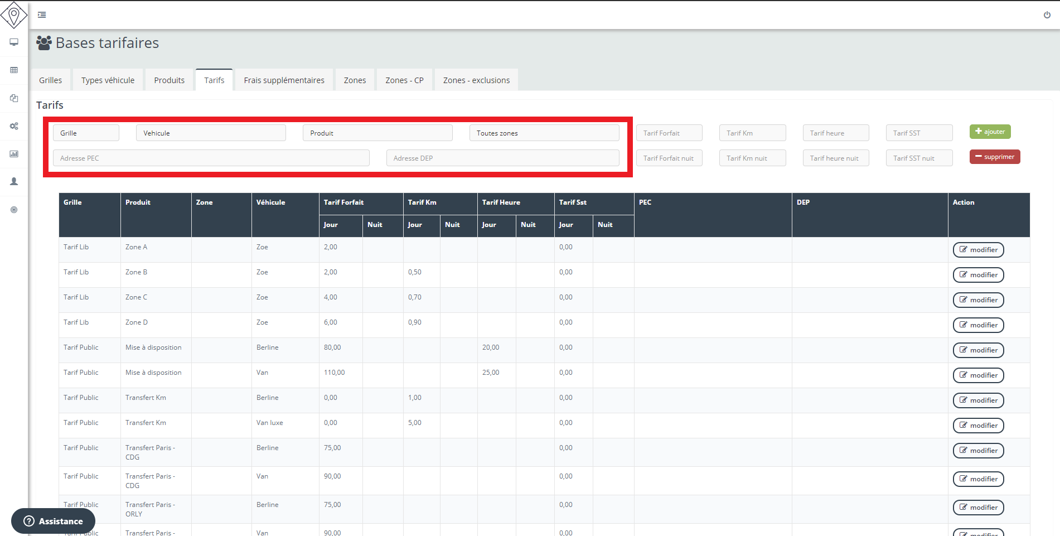Expand the Toutes zones dropdown
The width and height of the screenshot is (1060, 536).
click(x=544, y=133)
